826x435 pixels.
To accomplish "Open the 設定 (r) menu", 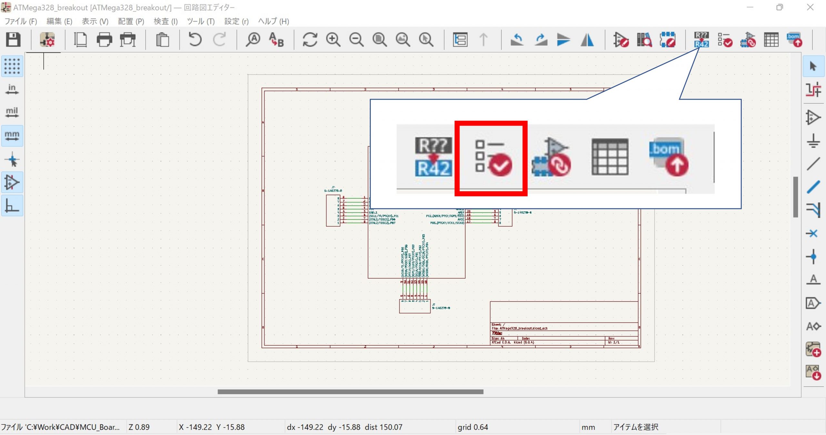I will tap(236, 21).
